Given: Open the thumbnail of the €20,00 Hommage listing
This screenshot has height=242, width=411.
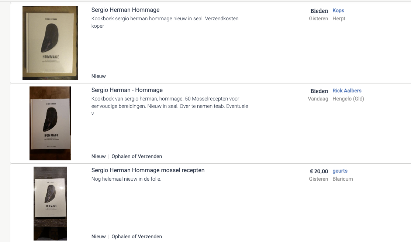Looking at the screenshot, I should (x=50, y=203).
